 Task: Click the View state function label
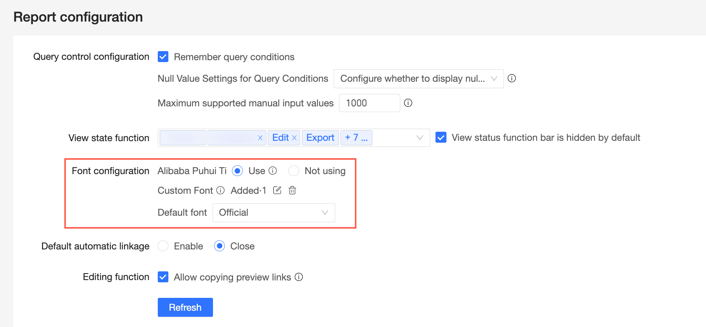[x=109, y=138]
